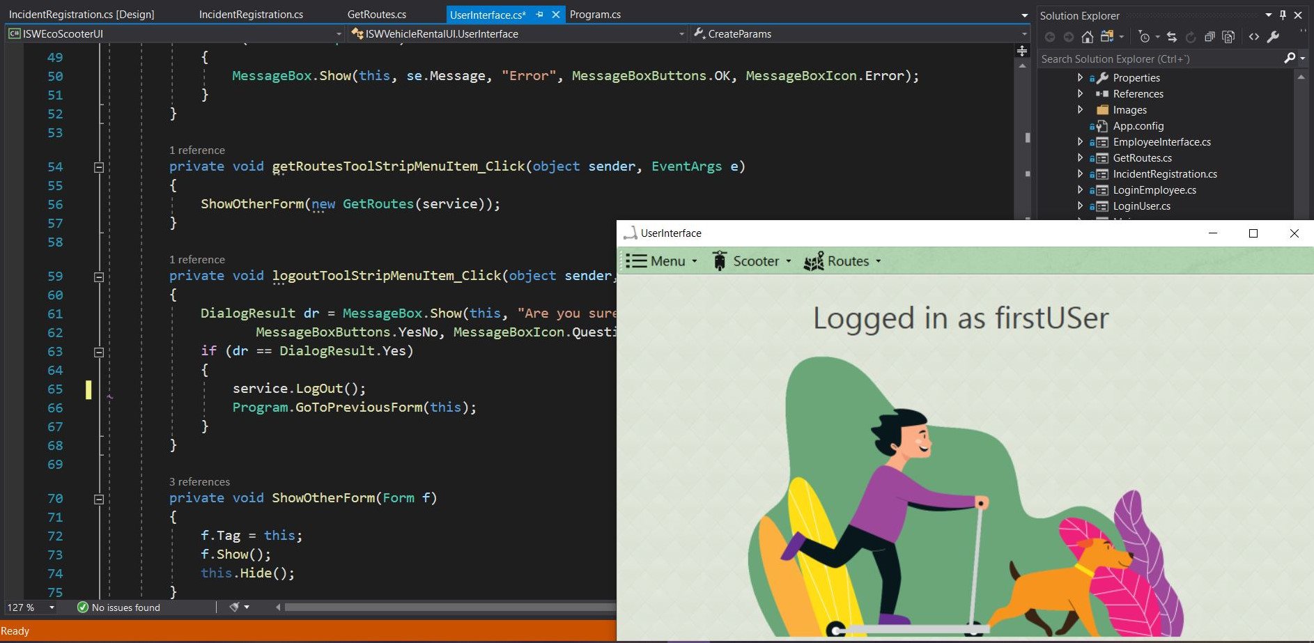Click Show All Files icon
The height and width of the screenshot is (643, 1314).
coord(1228,37)
